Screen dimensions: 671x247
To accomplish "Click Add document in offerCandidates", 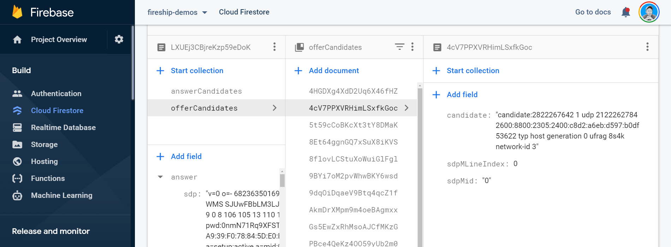I will tap(333, 71).
